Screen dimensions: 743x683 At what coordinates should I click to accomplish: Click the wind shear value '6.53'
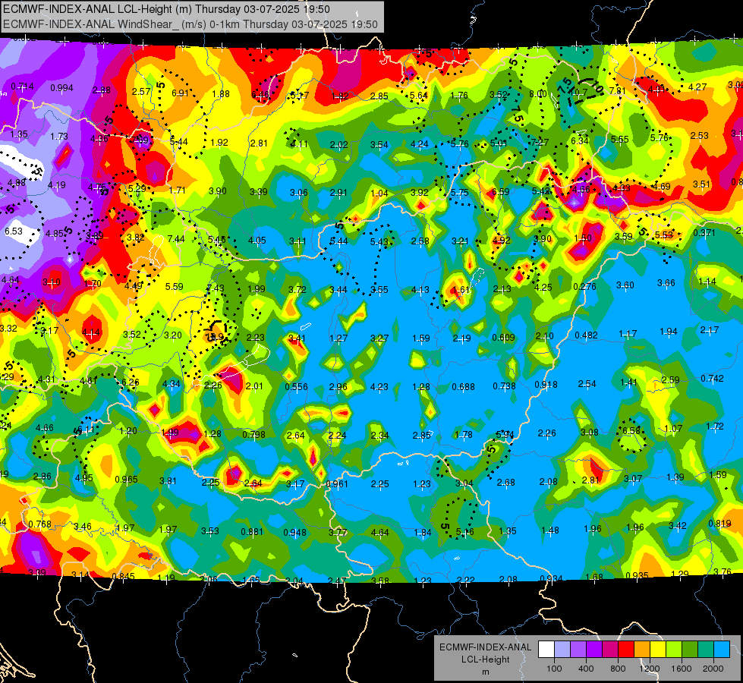tap(13, 231)
